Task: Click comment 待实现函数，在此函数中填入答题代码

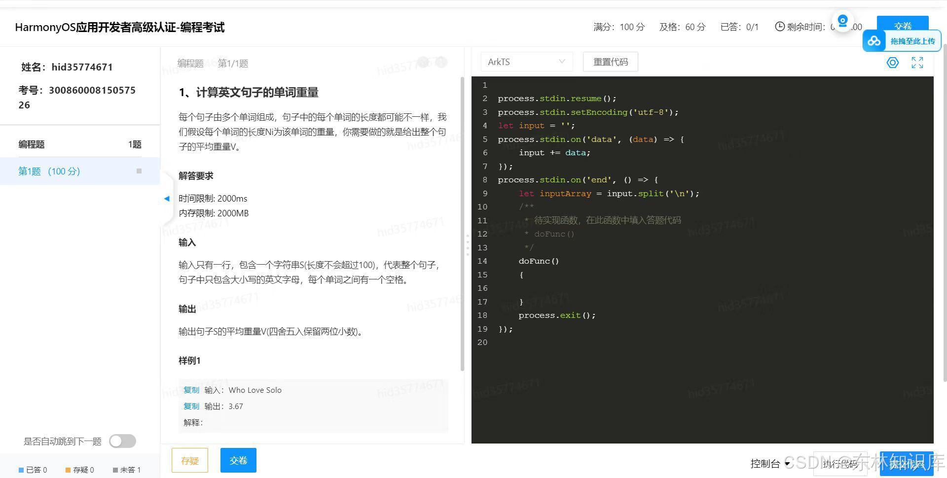Action: pos(607,220)
